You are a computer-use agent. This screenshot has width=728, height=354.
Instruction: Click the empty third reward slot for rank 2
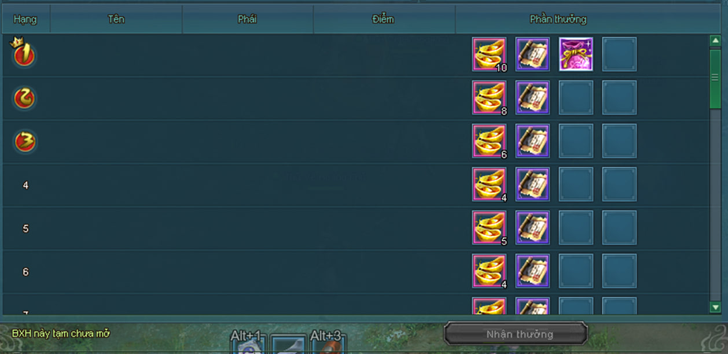(x=576, y=98)
